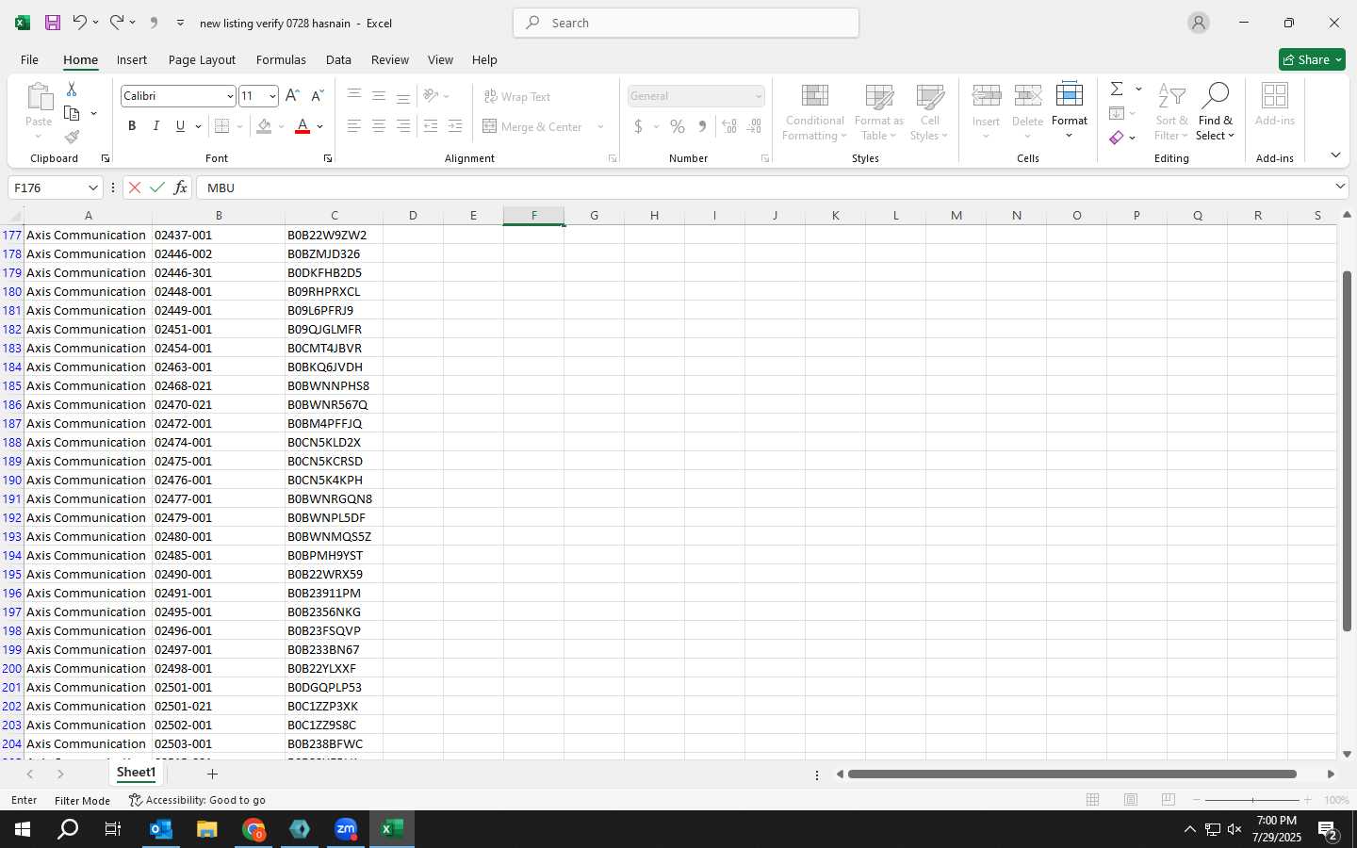1357x848 pixels.
Task: Save the workbook using the Save icon
Action: point(53,23)
